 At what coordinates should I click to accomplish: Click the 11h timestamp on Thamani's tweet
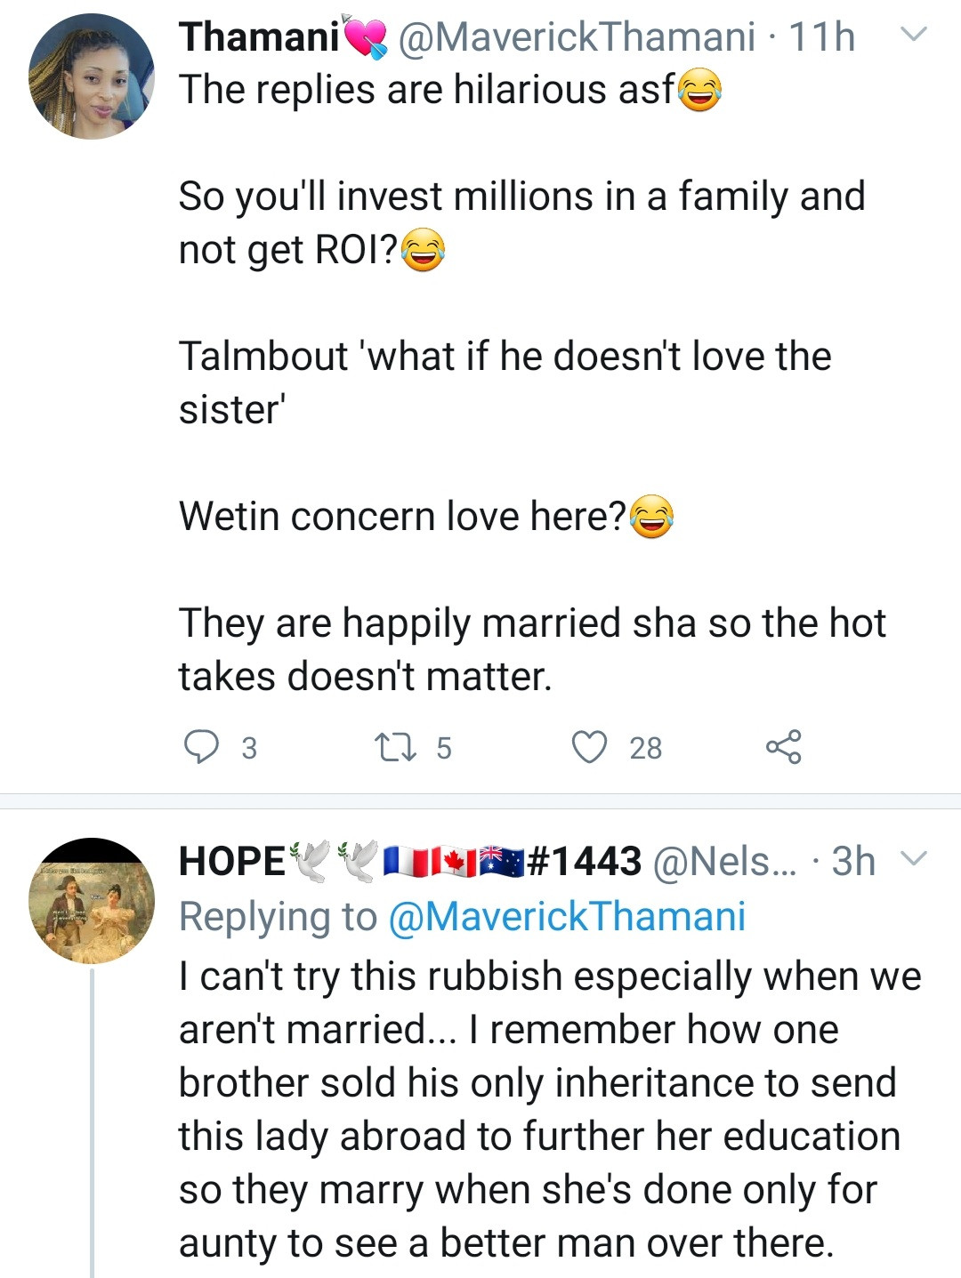[822, 37]
